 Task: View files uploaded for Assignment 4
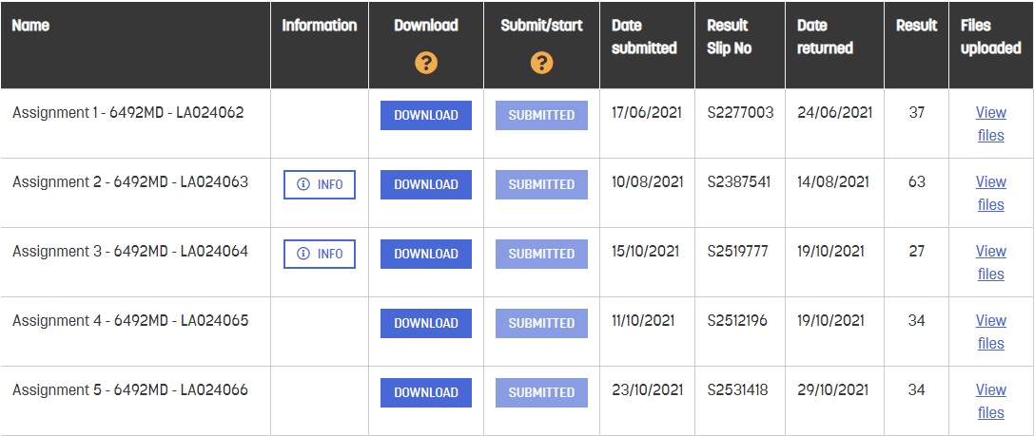pyautogui.click(x=990, y=332)
